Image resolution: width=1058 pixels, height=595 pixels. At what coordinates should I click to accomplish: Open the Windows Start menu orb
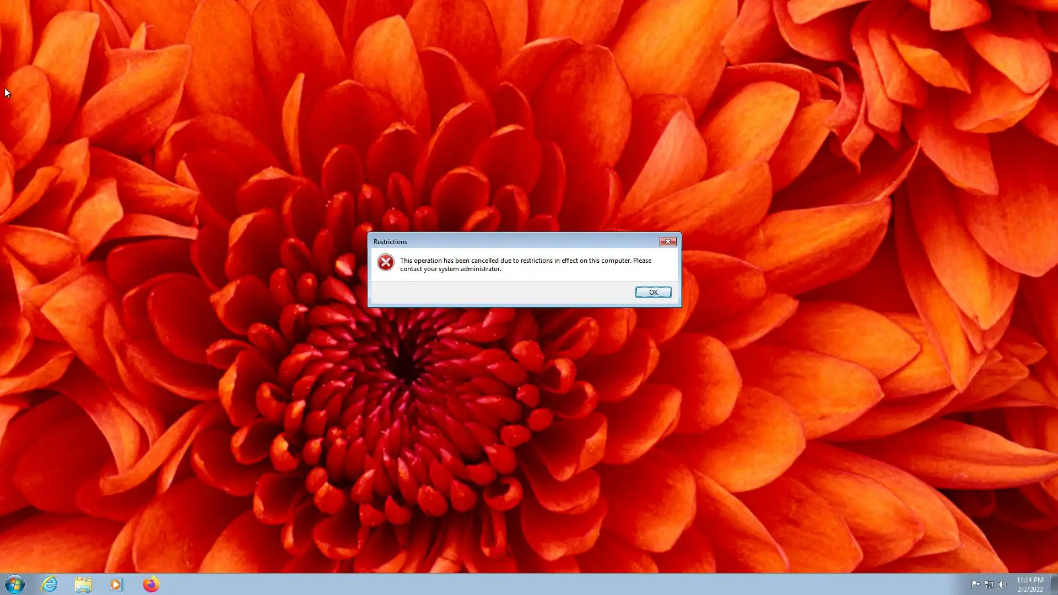point(15,584)
